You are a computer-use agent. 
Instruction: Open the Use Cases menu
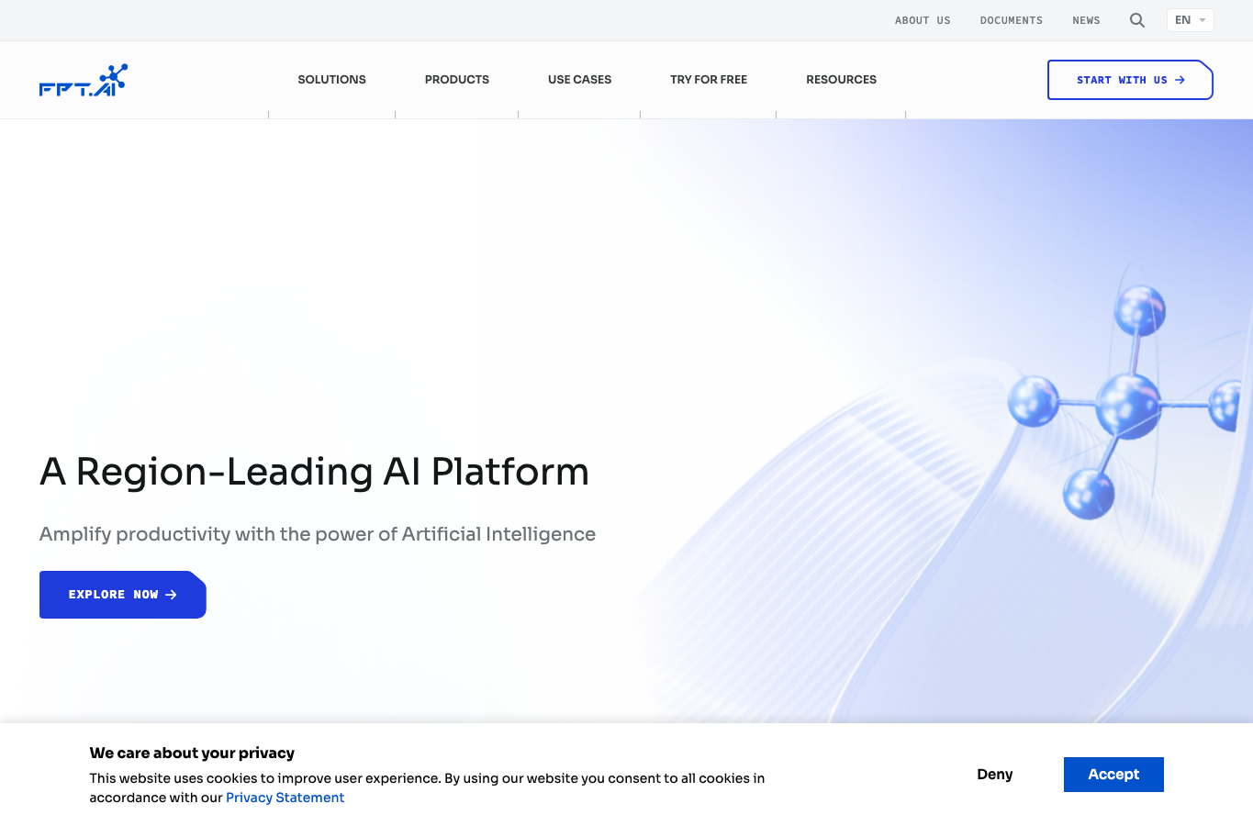click(579, 80)
